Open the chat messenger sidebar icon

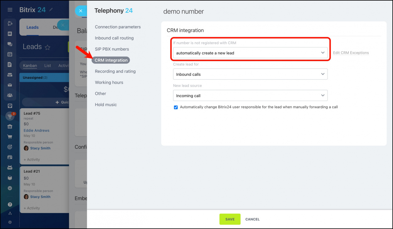coord(10,44)
